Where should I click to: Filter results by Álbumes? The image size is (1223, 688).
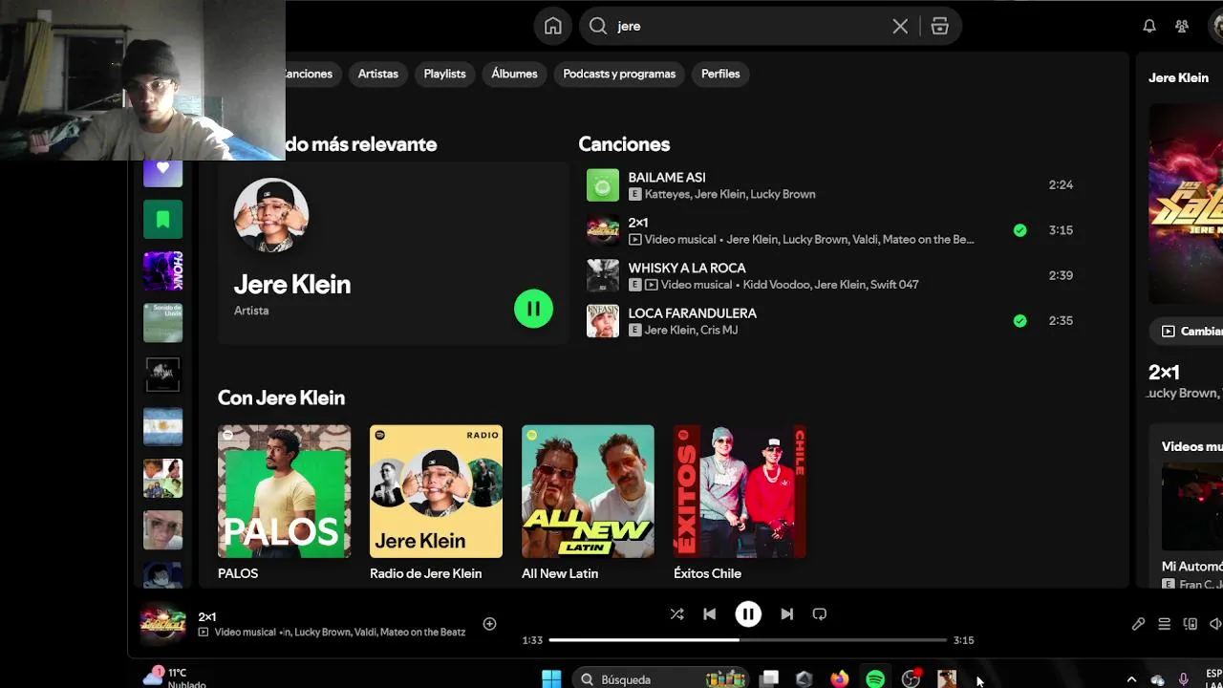click(514, 74)
